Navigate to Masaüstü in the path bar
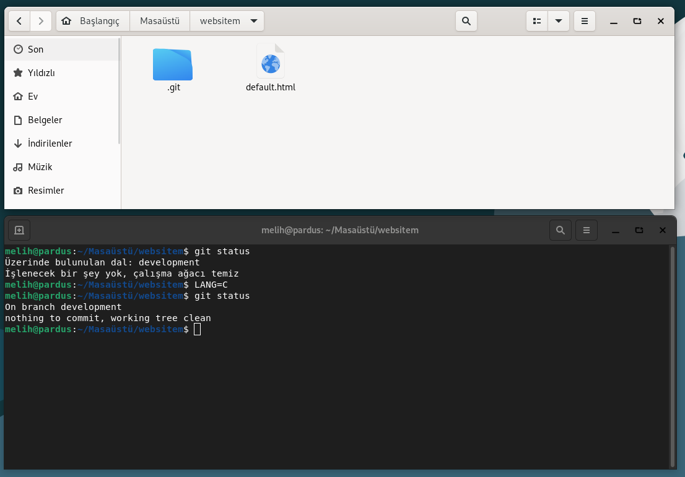Image resolution: width=685 pixels, height=477 pixels. point(160,21)
